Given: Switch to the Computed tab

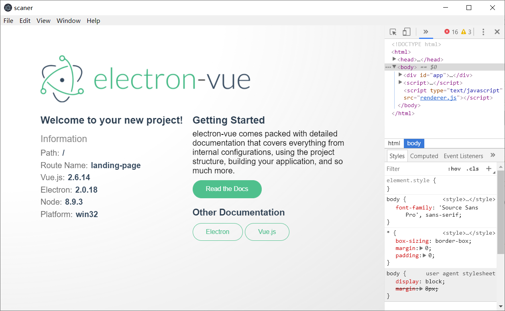Looking at the screenshot, I should pyautogui.click(x=424, y=156).
